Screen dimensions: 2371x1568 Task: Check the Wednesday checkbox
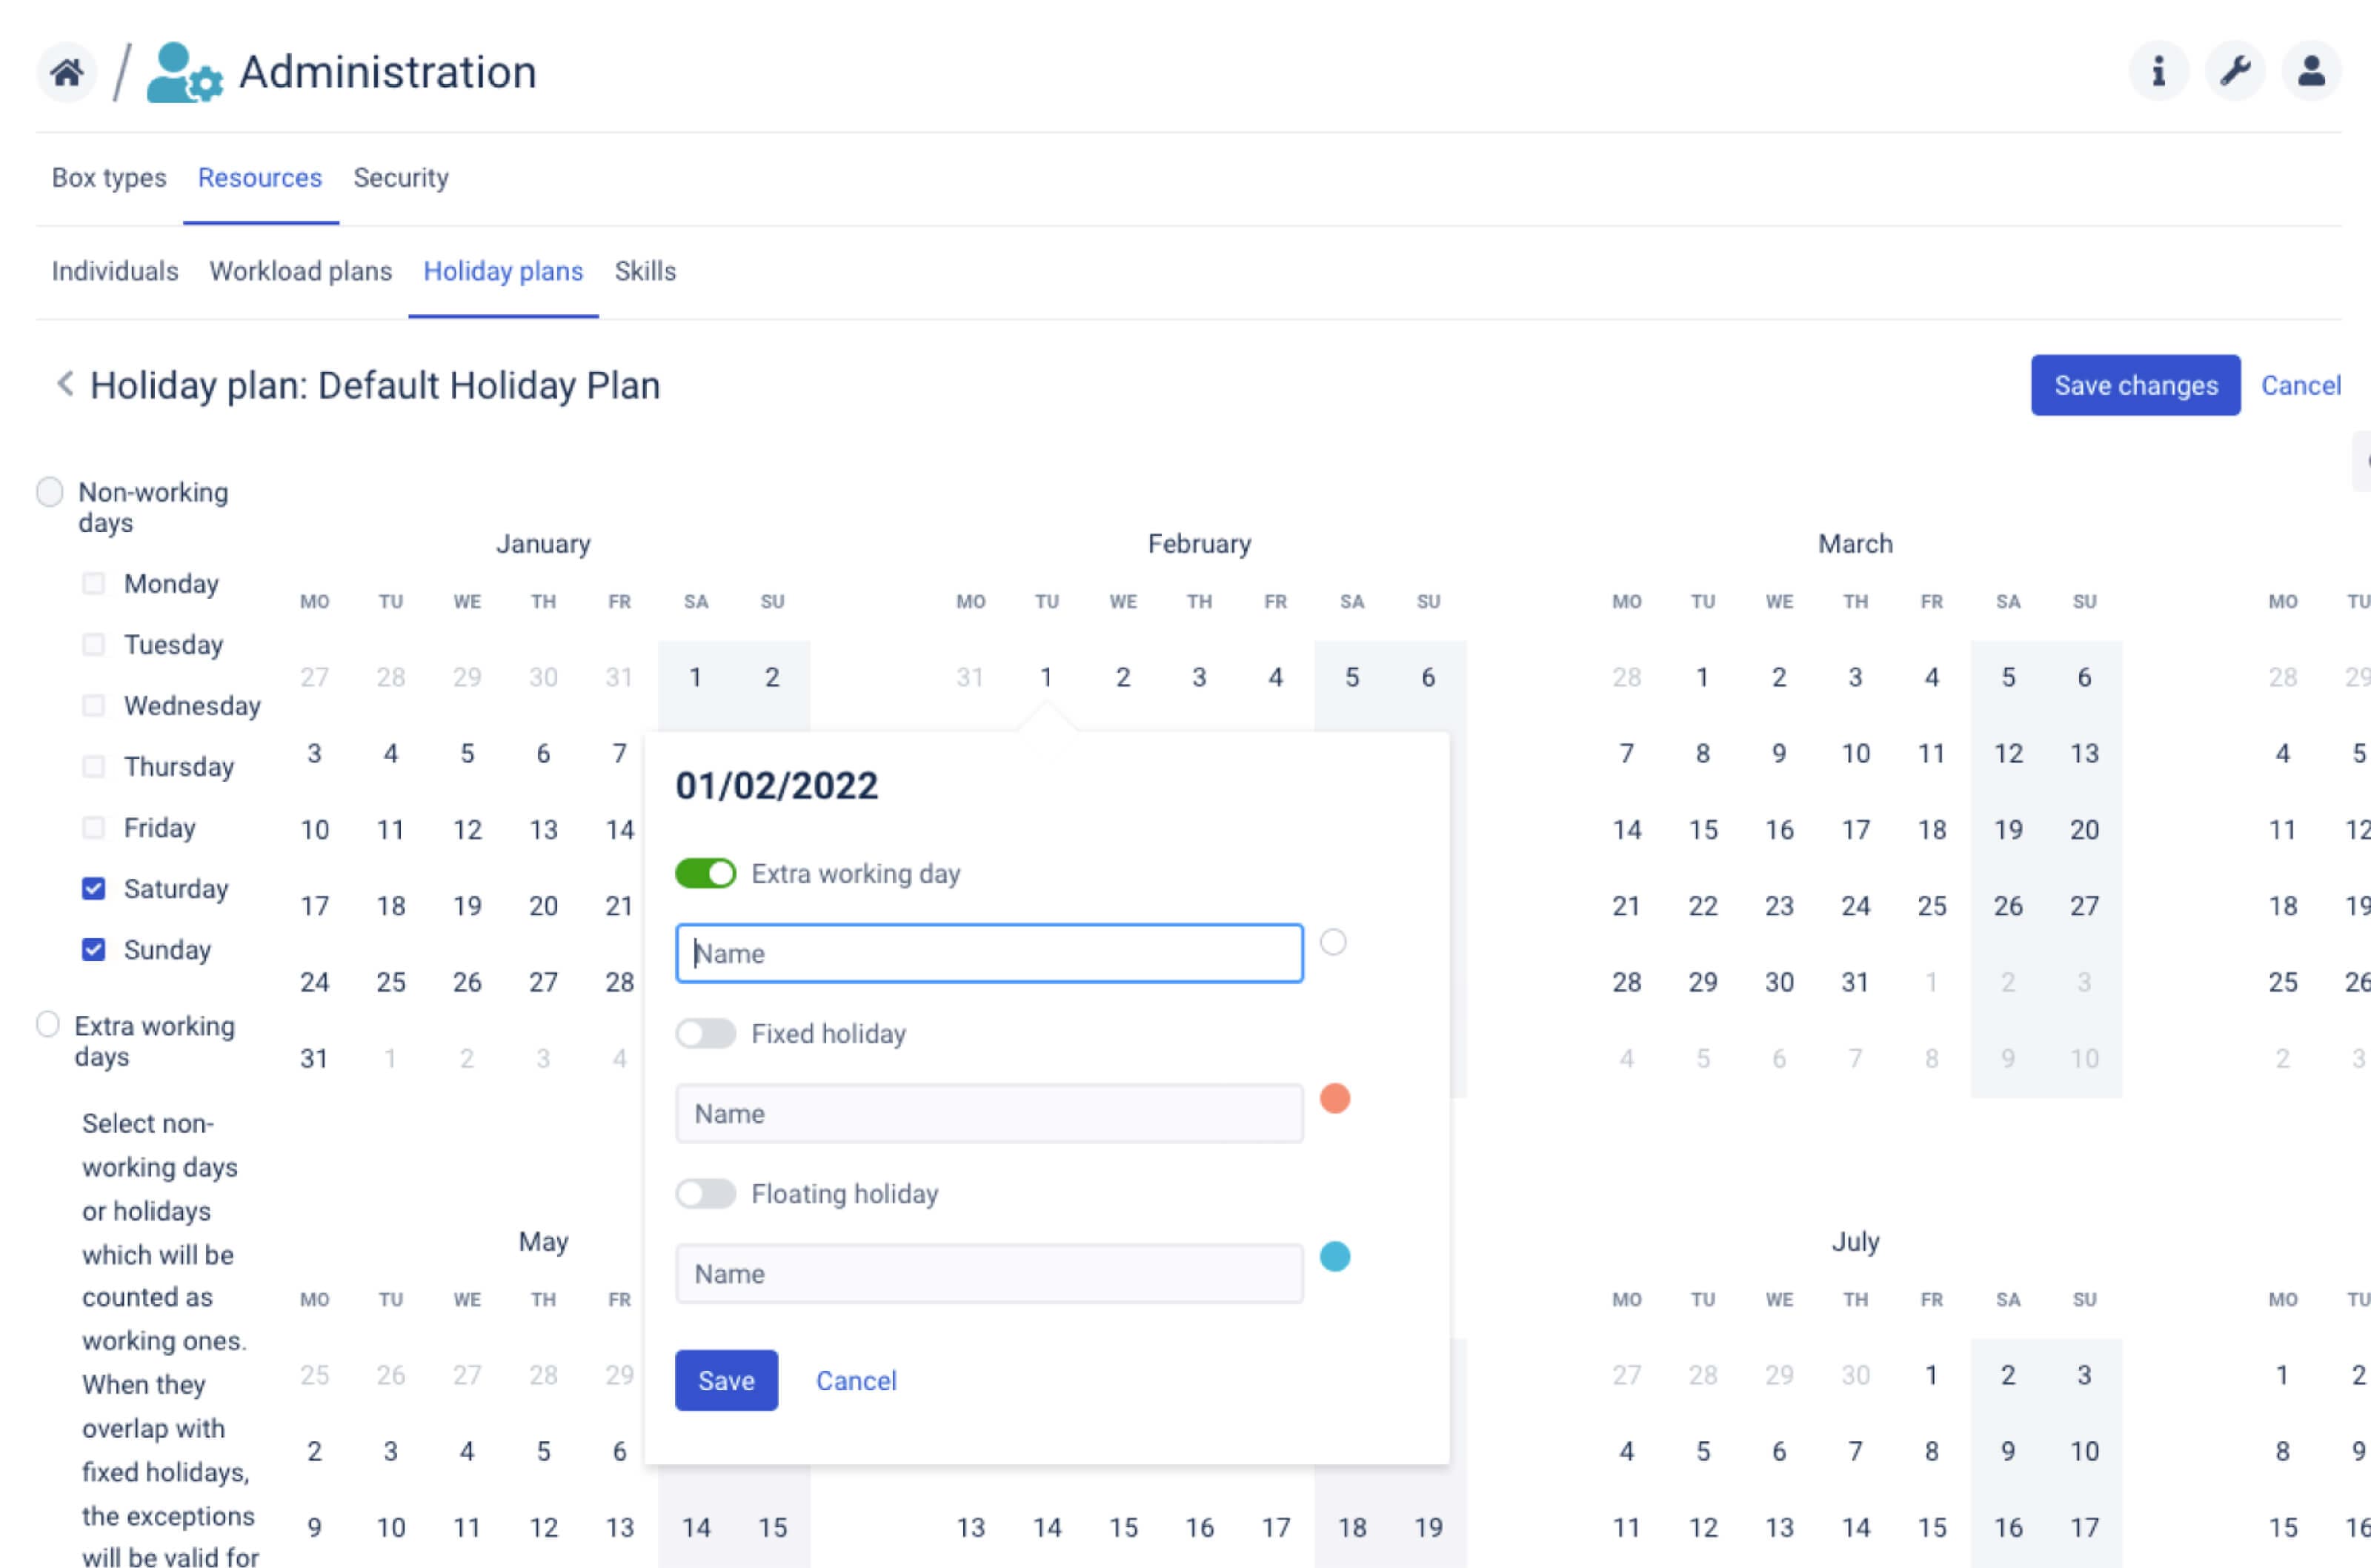point(94,705)
